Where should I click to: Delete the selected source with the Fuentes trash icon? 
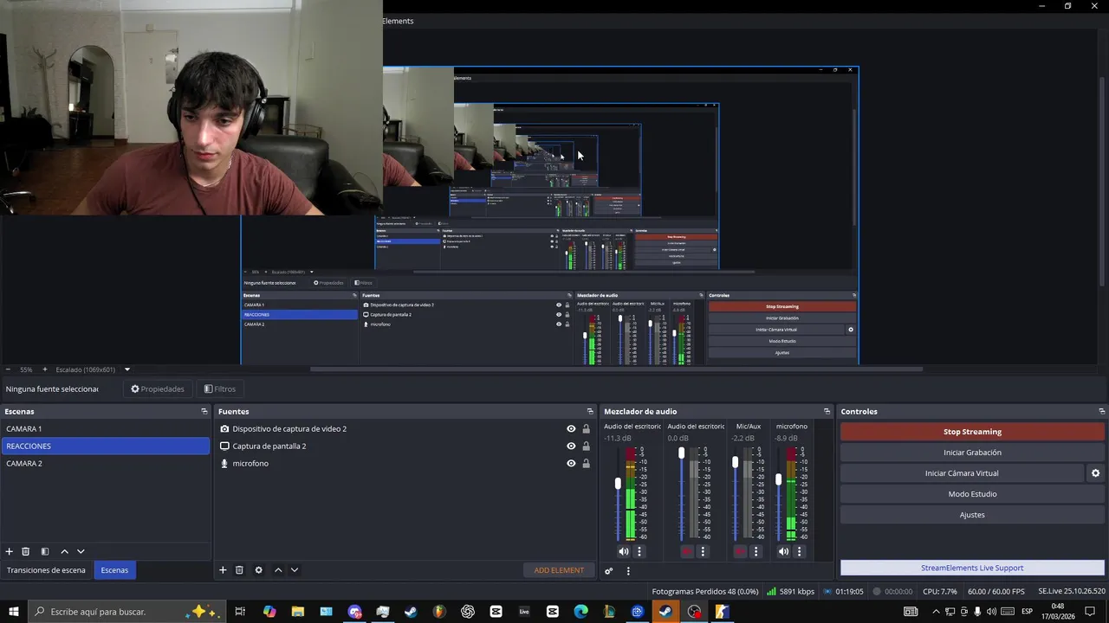click(239, 570)
